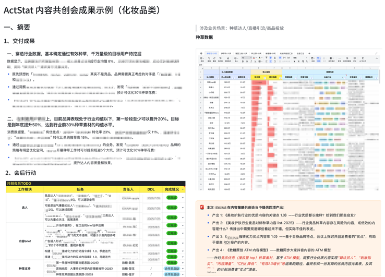Open the find and replace tool
Viewport: 385px width, 277px height.
tap(347, 59)
